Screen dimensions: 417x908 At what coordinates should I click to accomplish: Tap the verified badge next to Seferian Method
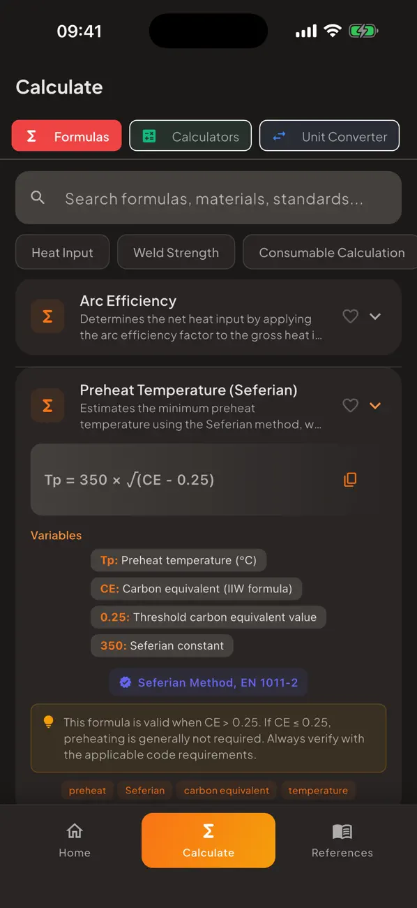coord(126,682)
